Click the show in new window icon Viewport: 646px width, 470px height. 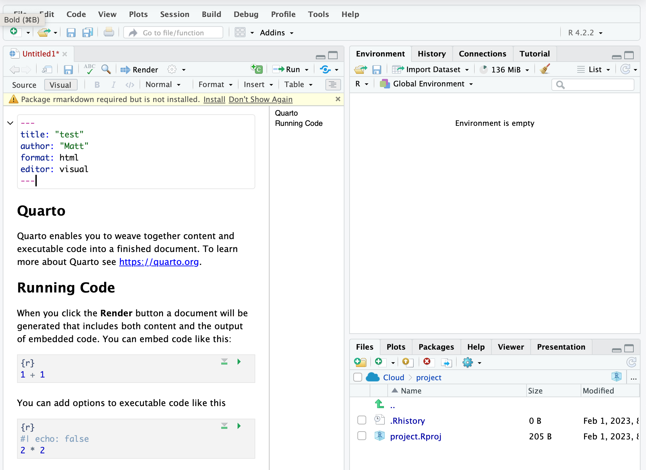tap(47, 70)
